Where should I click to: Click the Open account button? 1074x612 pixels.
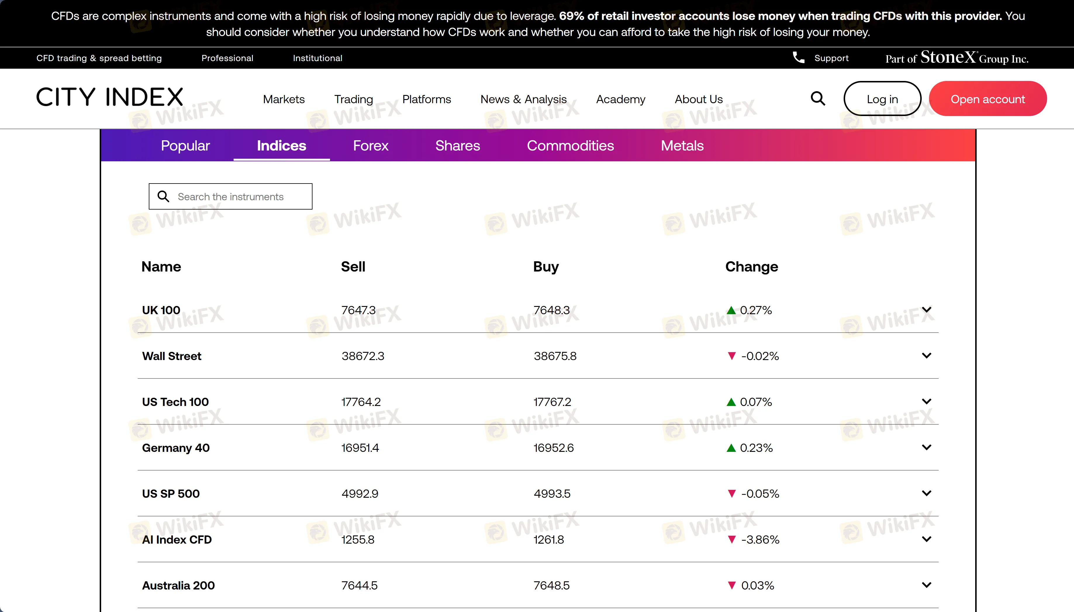987,99
